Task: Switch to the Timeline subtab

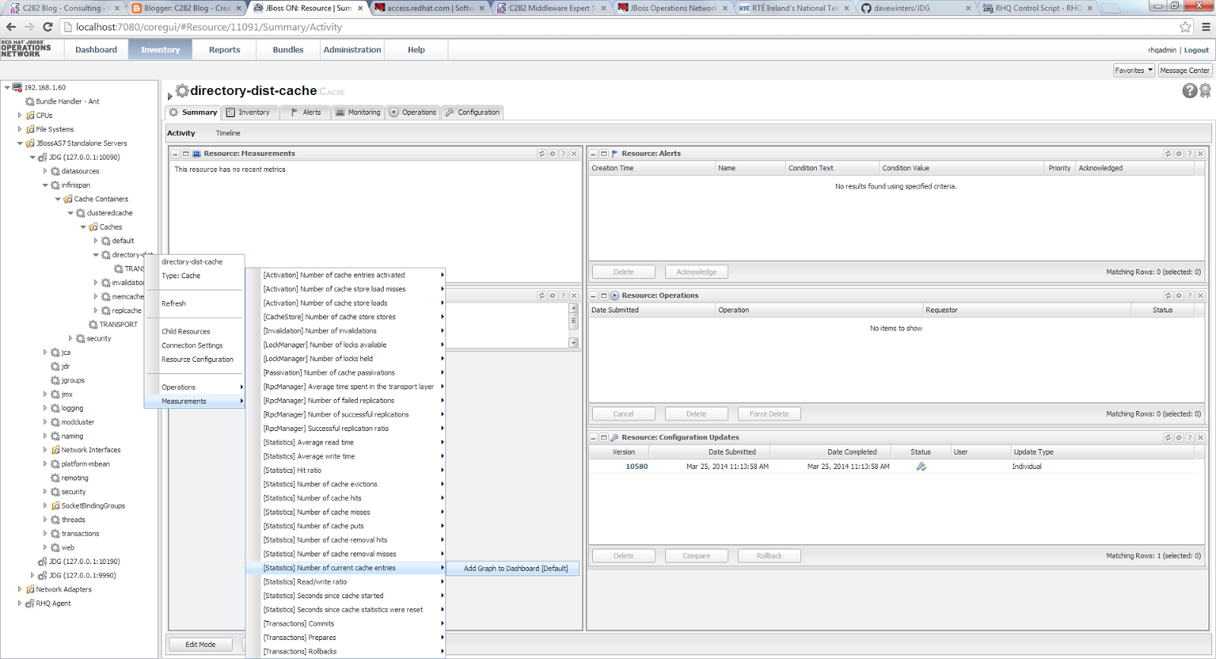Action: (228, 133)
